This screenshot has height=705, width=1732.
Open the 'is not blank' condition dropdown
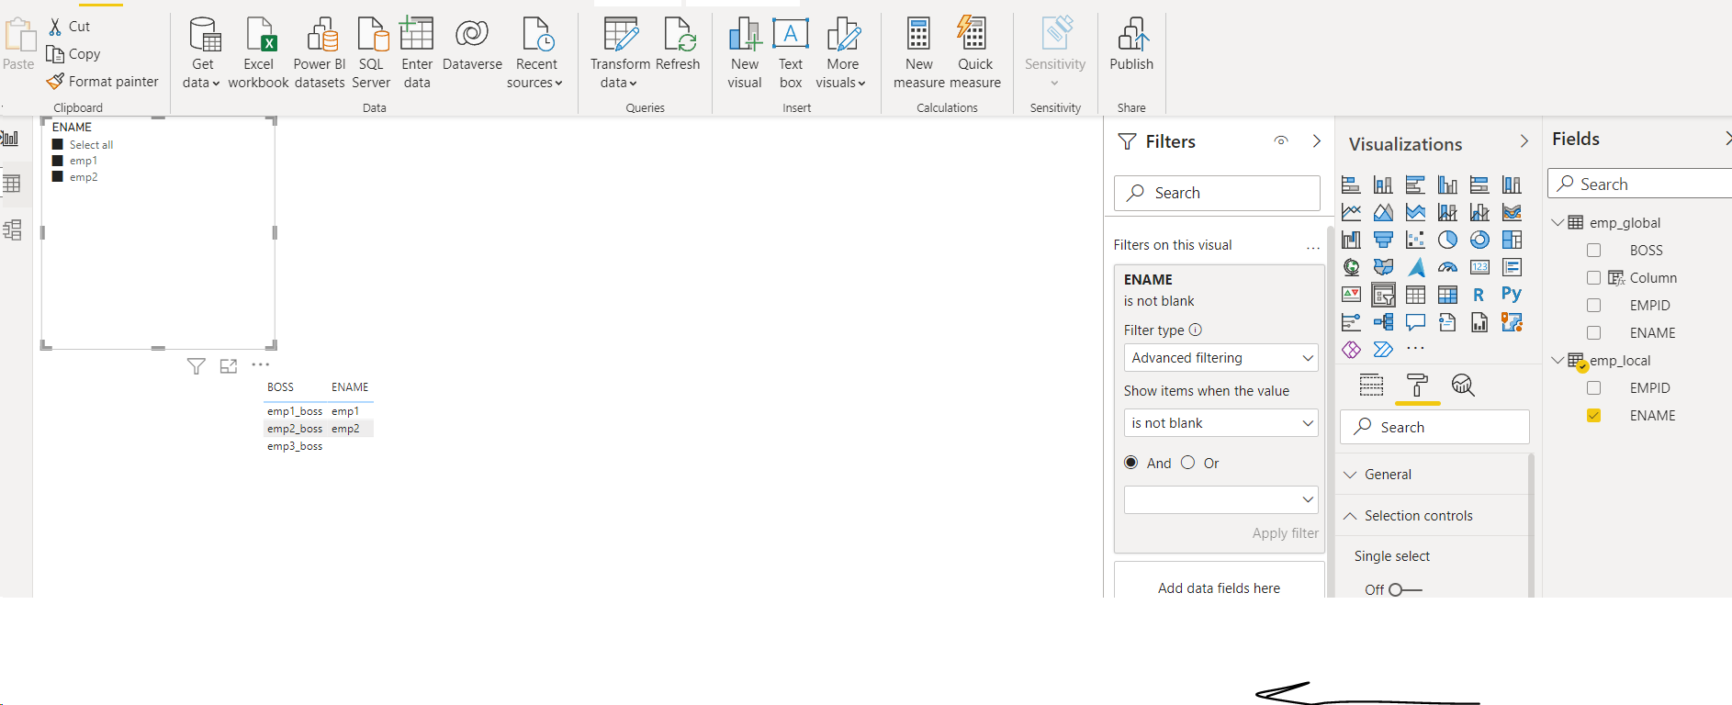pos(1220,423)
